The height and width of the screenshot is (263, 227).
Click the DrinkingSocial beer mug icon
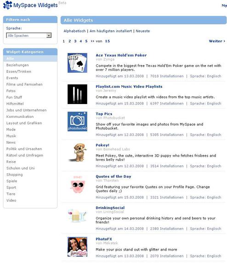pyautogui.click(x=78, y=215)
